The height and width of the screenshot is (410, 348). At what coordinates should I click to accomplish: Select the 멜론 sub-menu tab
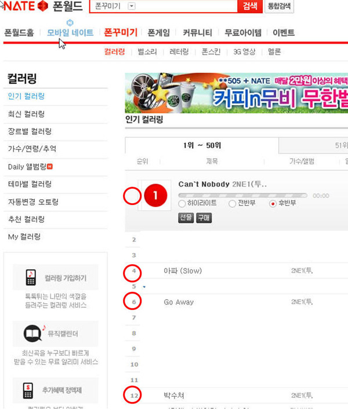coord(274,52)
